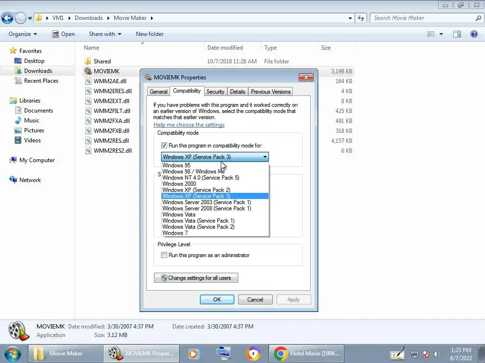
Task: Click the Back navigation arrow in Explorer
Action: [x=8, y=18]
